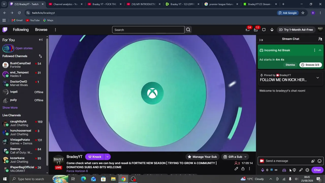Viewport: 325px width, 183px height.
Task: Open more stream options below the viewer count
Action: click(x=249, y=169)
